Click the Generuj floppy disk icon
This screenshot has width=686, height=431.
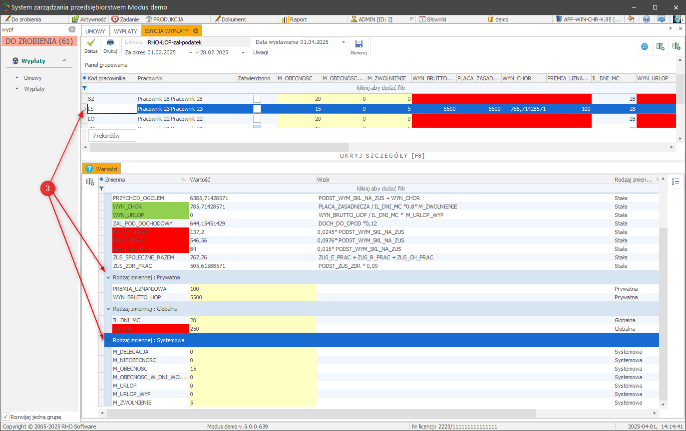click(358, 44)
